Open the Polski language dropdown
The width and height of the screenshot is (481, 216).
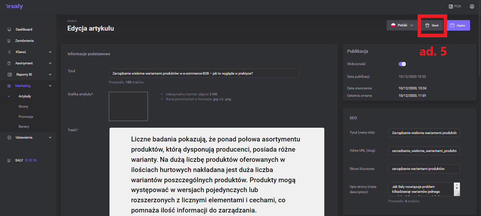(402, 25)
